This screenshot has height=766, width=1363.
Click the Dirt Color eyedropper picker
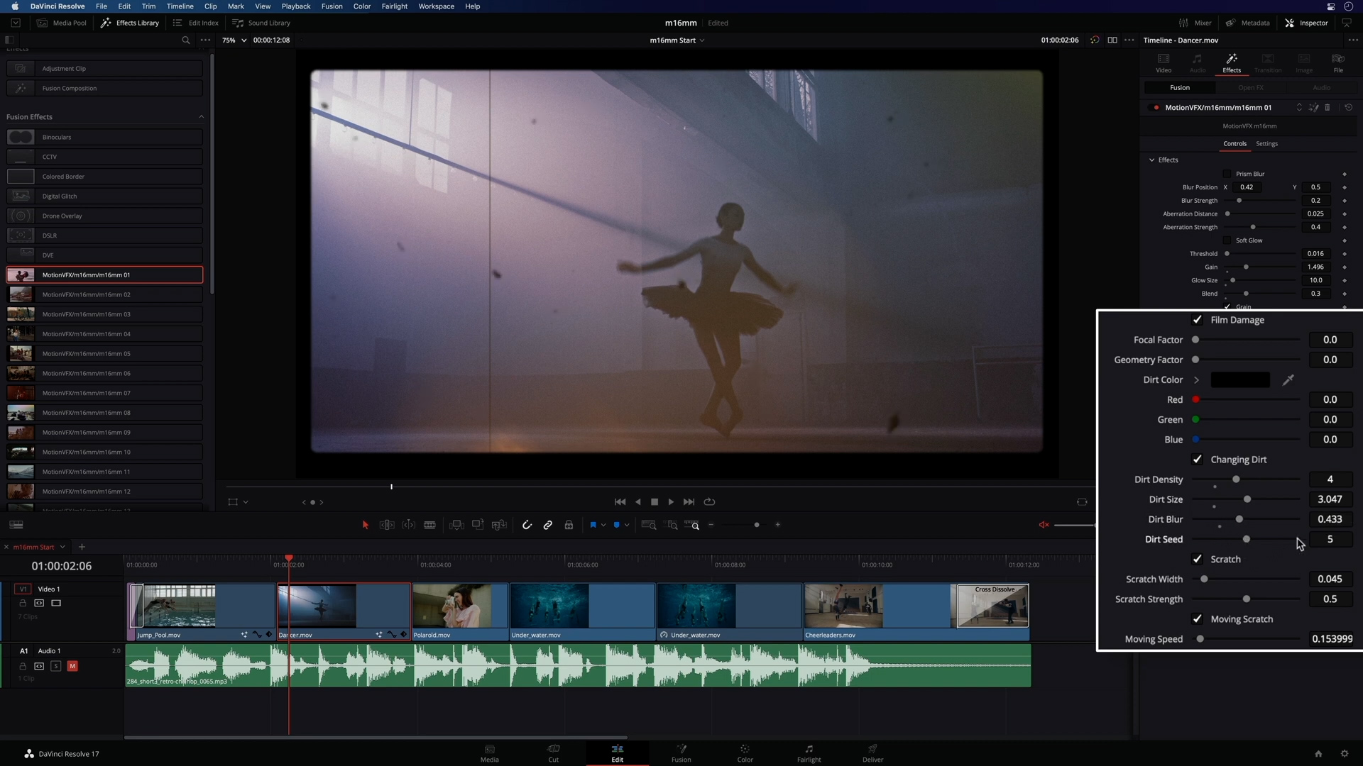pos(1288,380)
